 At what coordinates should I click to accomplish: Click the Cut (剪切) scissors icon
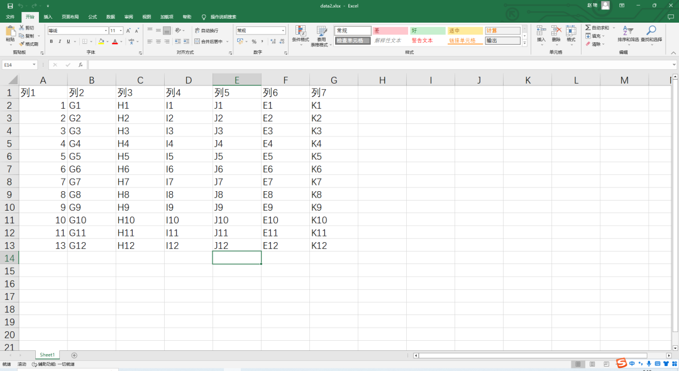21,28
